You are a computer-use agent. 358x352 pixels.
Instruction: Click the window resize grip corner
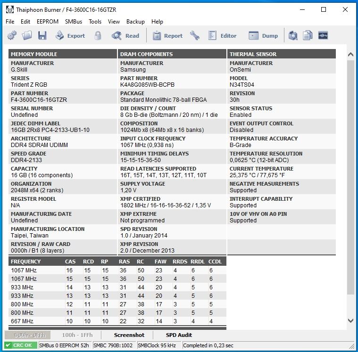point(352,346)
